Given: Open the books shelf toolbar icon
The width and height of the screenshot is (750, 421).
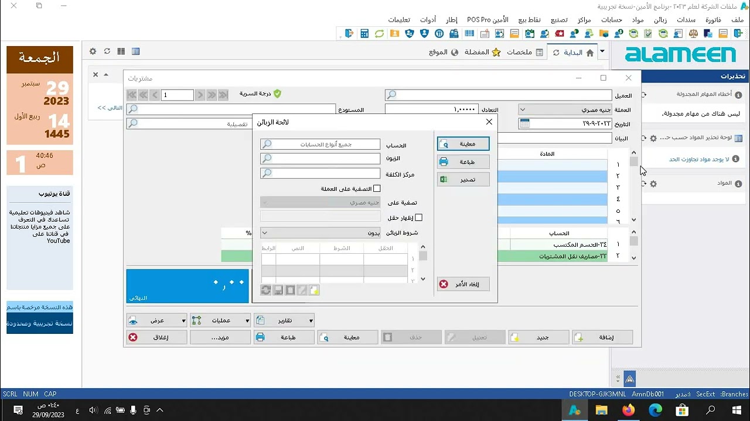Looking at the screenshot, I should 469,34.
